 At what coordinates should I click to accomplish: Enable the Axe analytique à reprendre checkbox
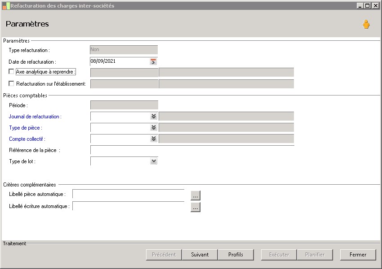coord(11,71)
